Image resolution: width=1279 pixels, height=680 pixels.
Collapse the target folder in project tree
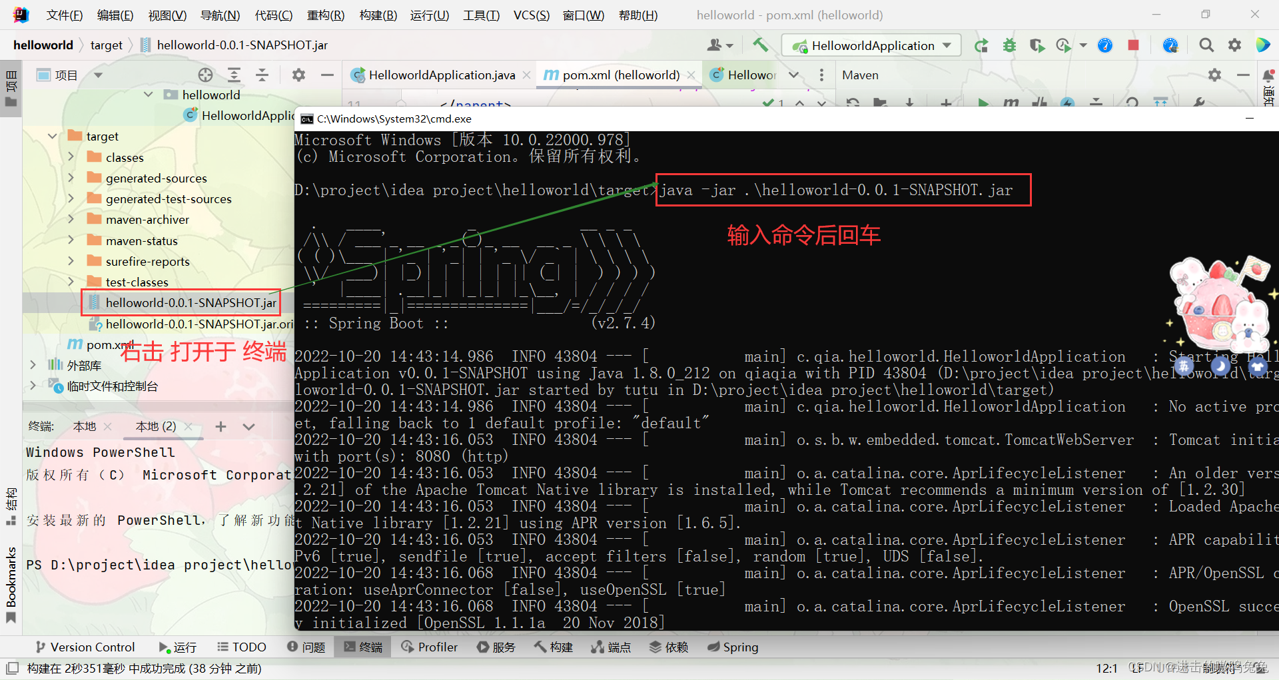tap(52, 136)
